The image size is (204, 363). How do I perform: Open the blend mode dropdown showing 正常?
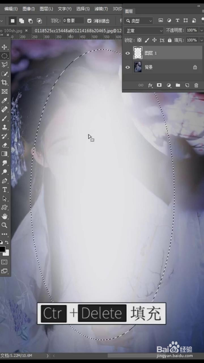[144, 30]
